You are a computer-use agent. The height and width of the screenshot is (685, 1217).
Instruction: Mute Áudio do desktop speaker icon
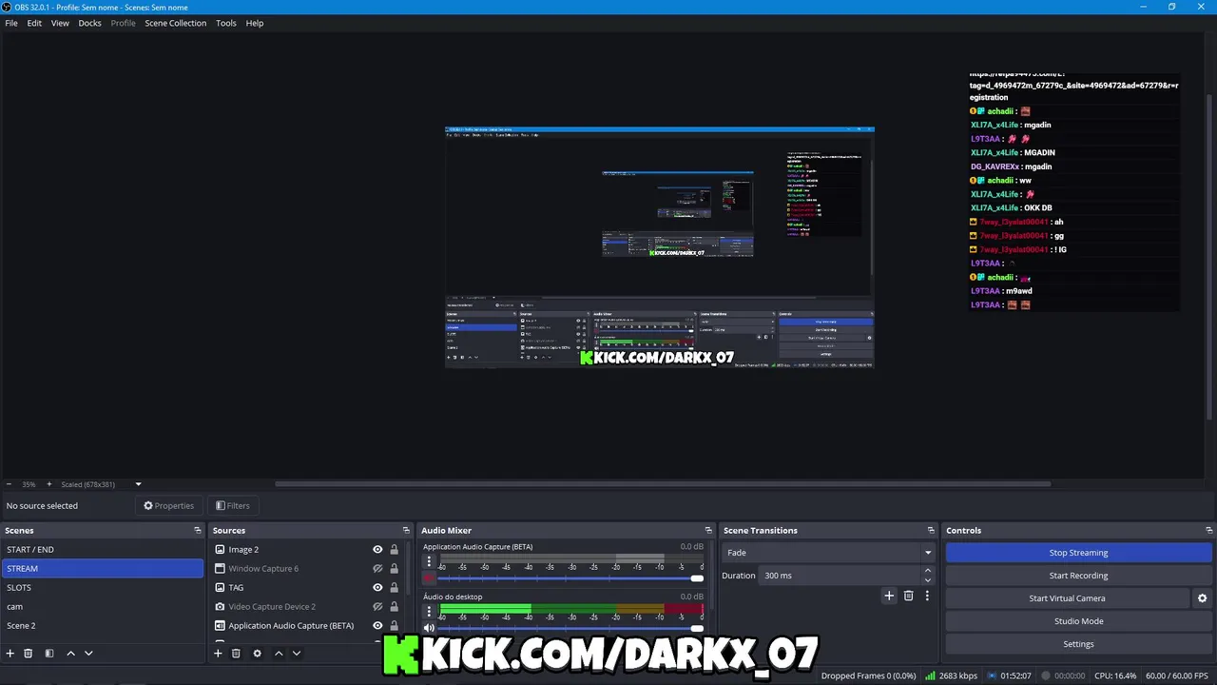click(x=429, y=628)
